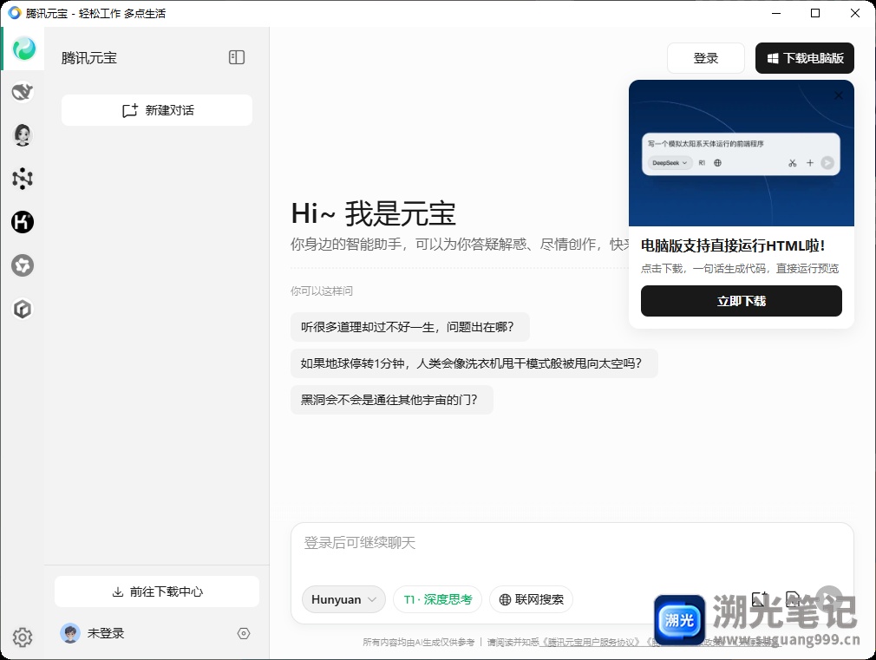Click the promo preview image in the popup
876x660 pixels.
(742, 154)
